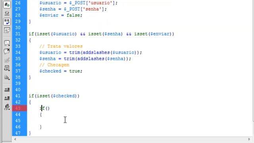Click 'isset($senha)' on line 31
The image size is (254, 143).
(106, 34)
